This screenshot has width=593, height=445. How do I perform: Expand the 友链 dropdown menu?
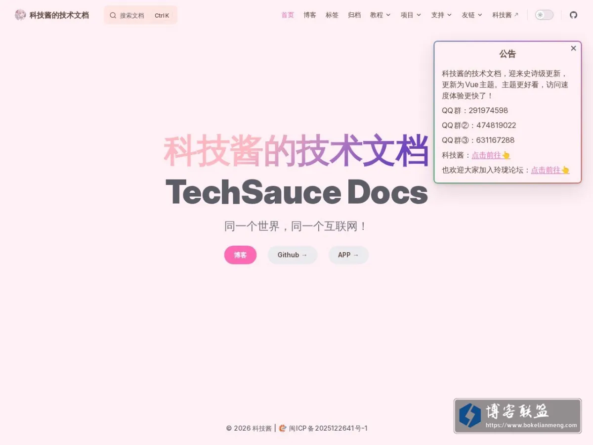[x=472, y=15]
